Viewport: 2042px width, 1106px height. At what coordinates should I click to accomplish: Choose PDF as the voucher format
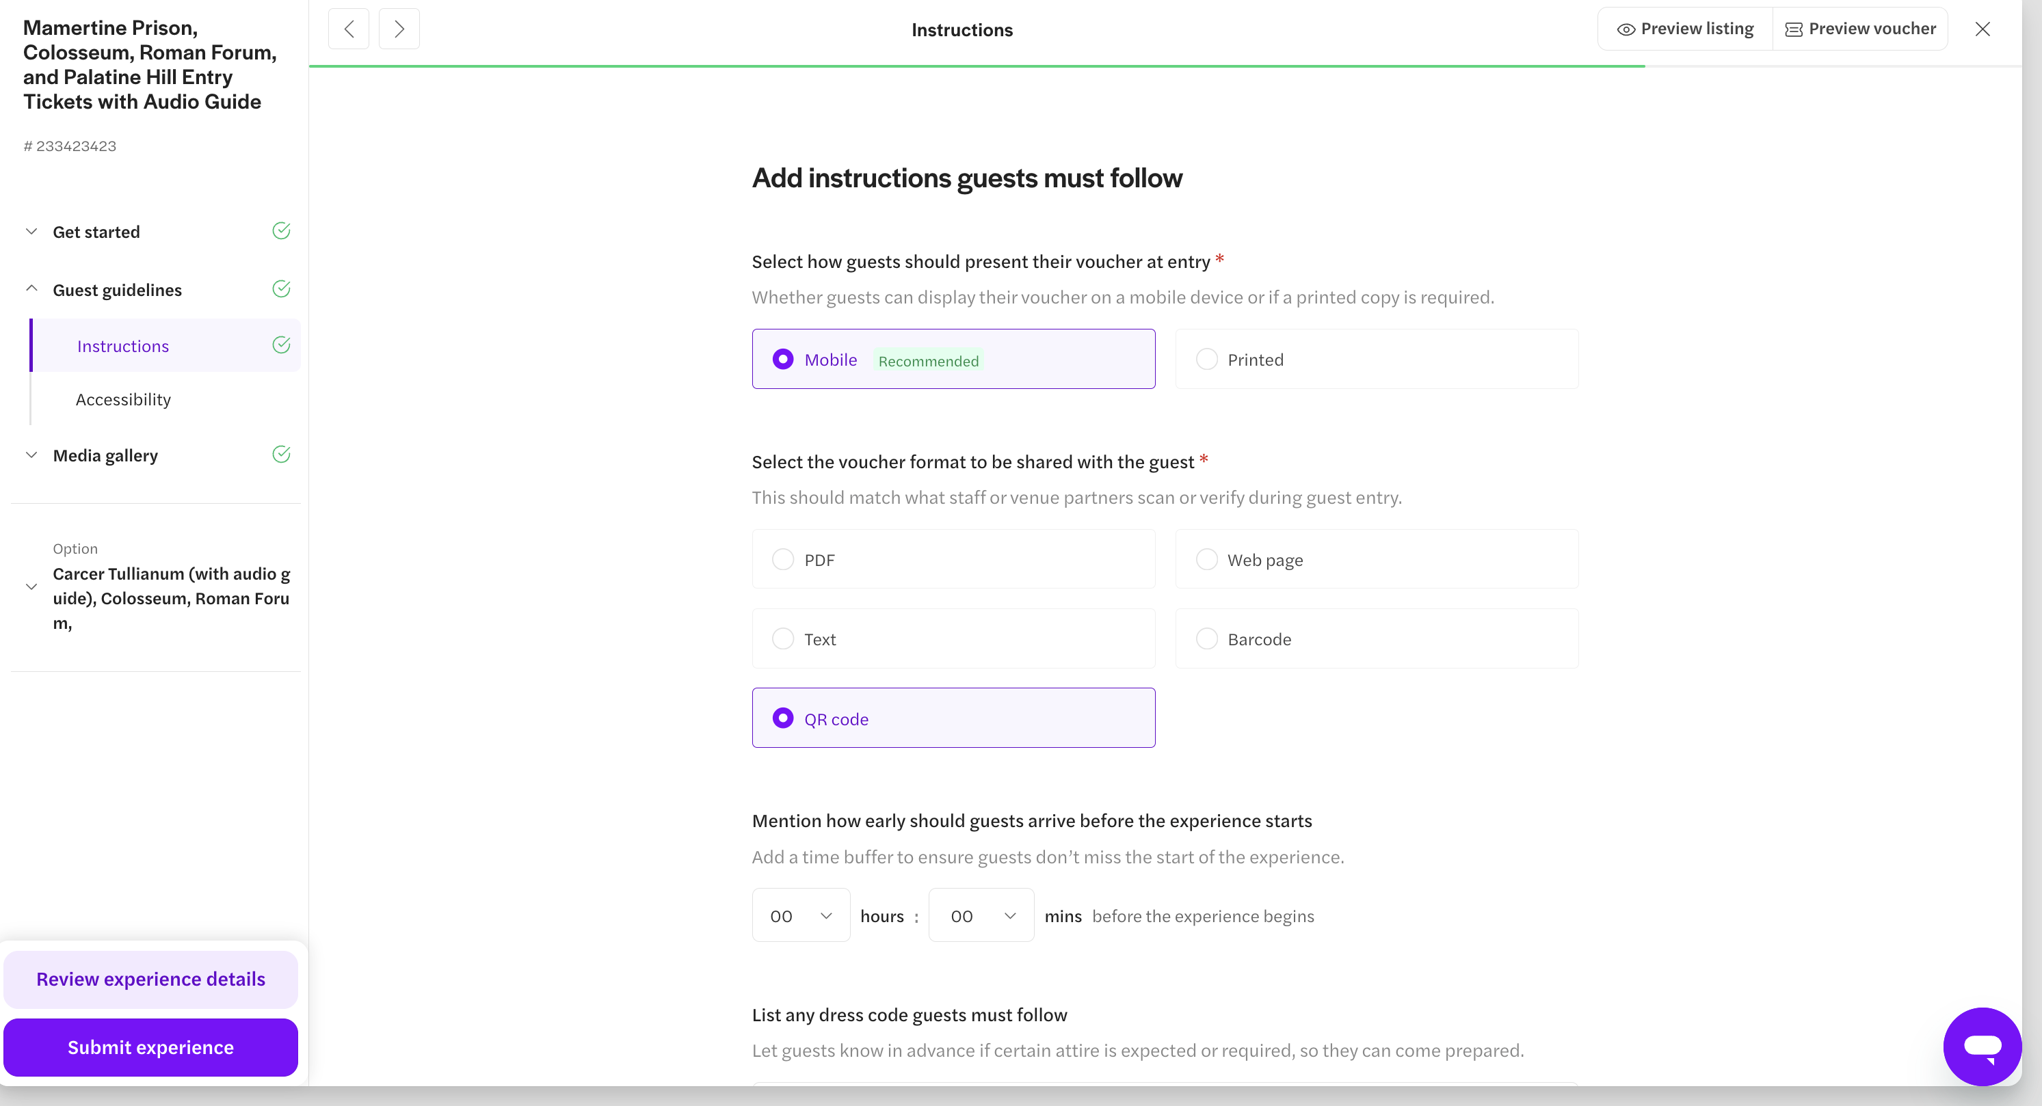[x=953, y=559]
